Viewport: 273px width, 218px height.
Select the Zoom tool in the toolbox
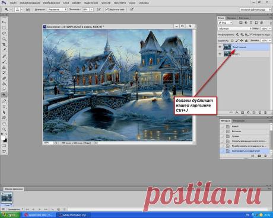pyautogui.click(x=4, y=129)
